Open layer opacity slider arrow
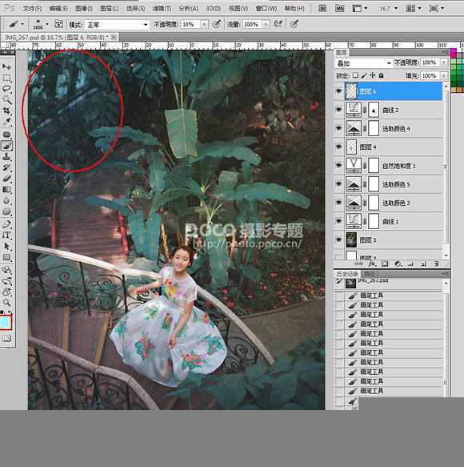464x467 pixels. (x=444, y=62)
